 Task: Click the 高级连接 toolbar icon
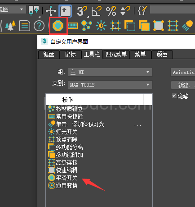pyautogui.click(x=173, y=26)
